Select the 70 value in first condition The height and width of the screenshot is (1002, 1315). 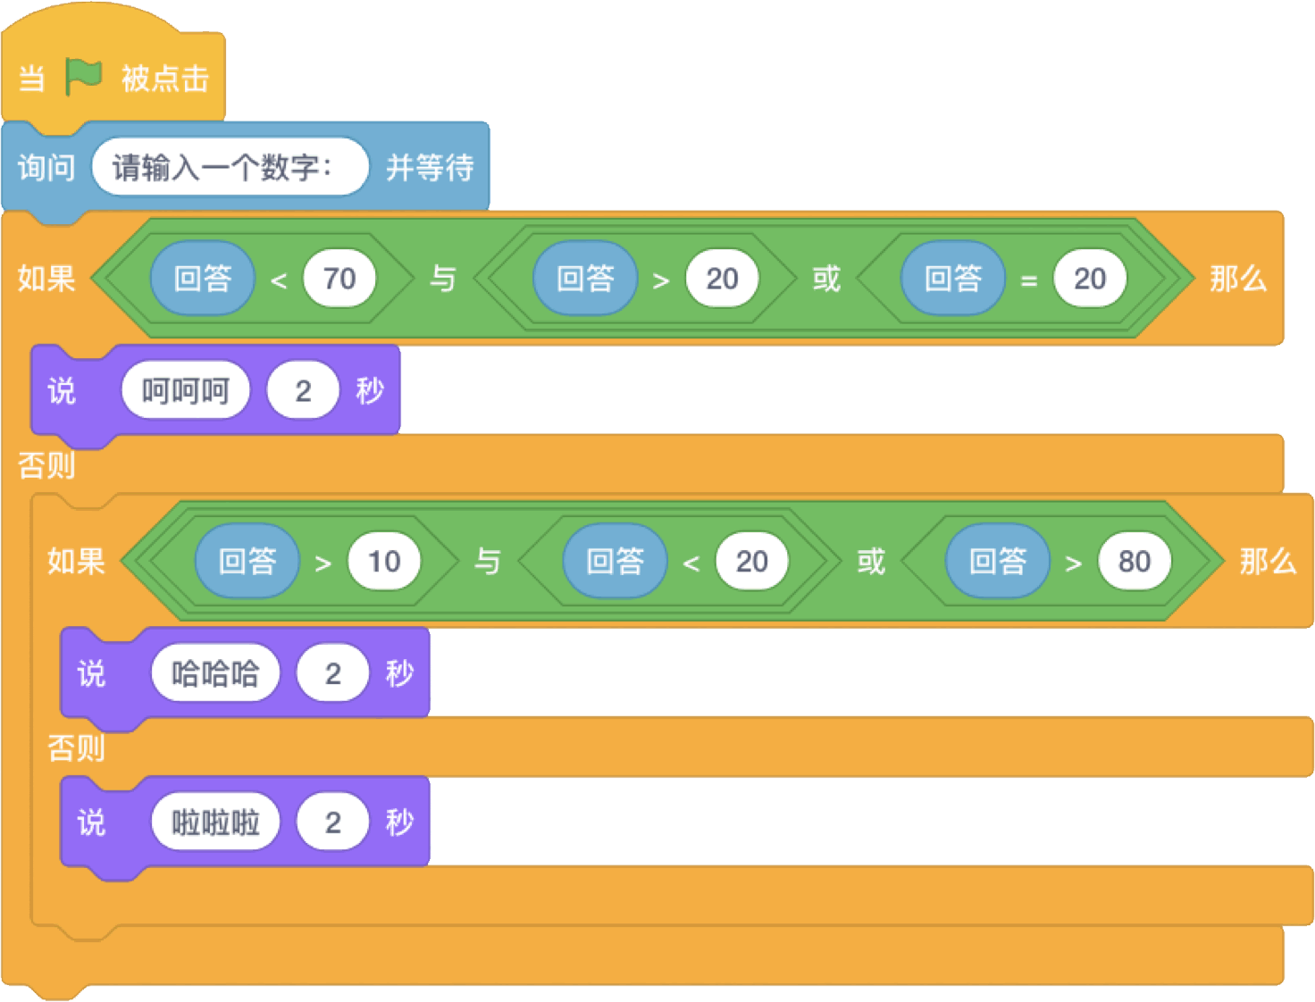pos(339,279)
